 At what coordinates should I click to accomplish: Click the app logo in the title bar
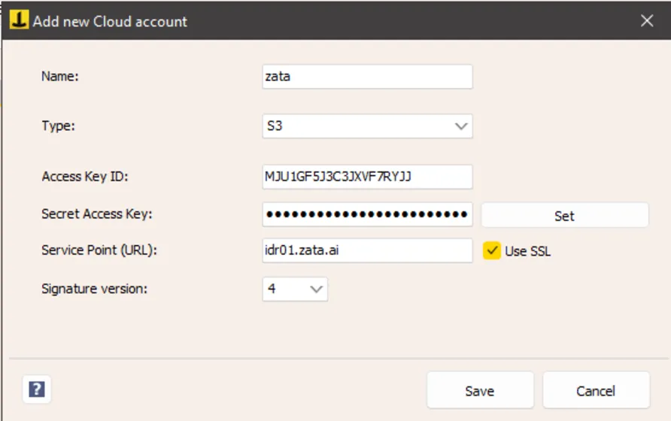[x=20, y=20]
